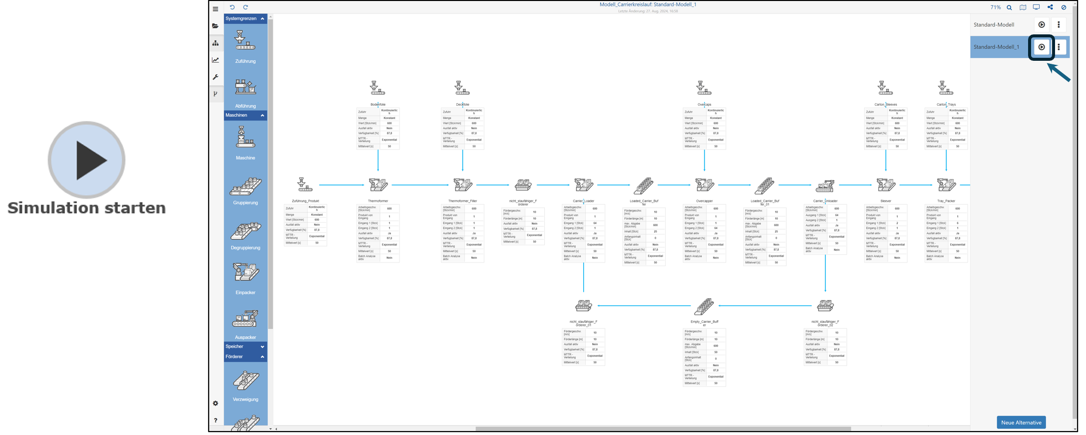This screenshot has width=1086, height=435.
Task: Click the undo arrow icon
Action: pyautogui.click(x=232, y=7)
